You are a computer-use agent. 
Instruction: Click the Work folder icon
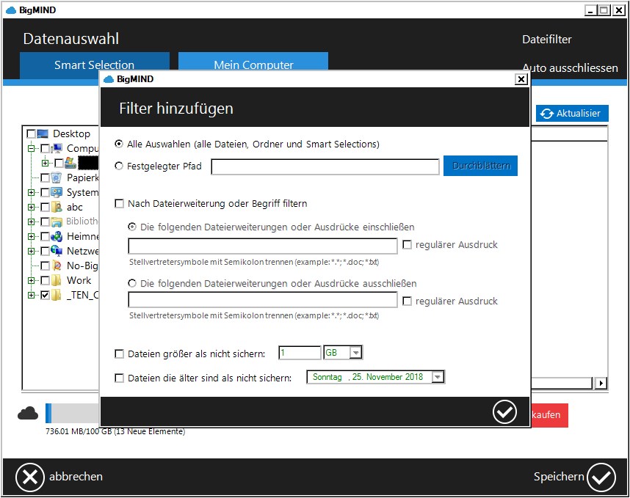(x=57, y=280)
